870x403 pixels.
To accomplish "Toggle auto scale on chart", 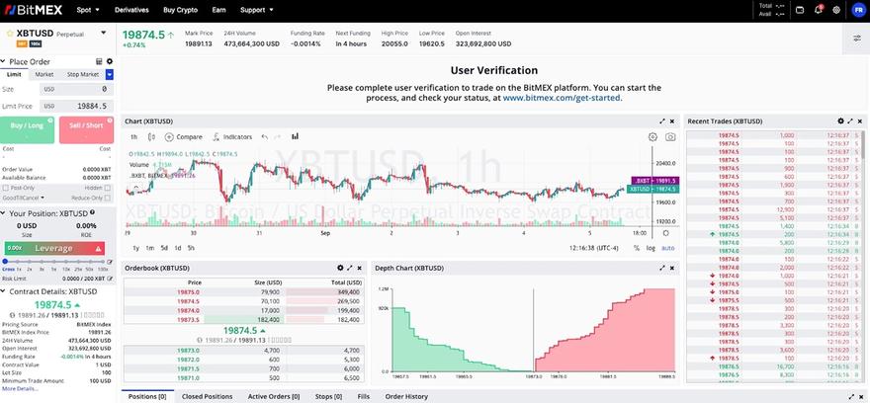I will pos(668,248).
